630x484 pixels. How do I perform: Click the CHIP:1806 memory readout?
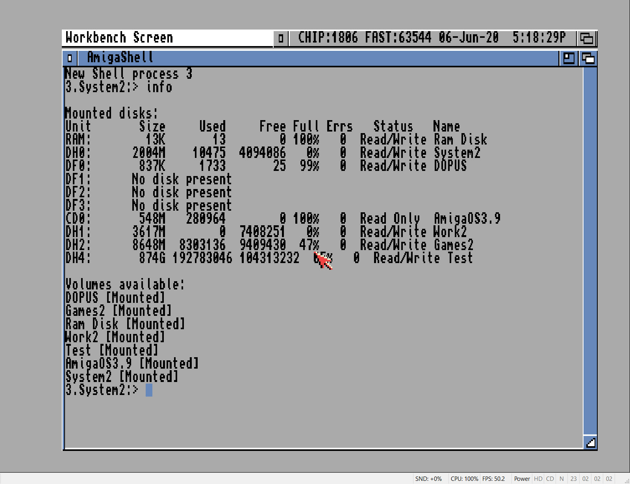pos(328,37)
